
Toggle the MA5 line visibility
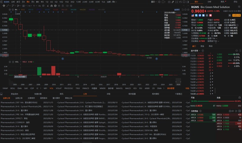[x=23, y=9]
